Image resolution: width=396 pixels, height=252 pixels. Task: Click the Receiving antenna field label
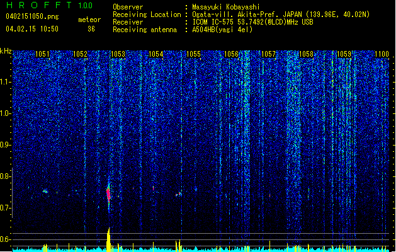point(145,30)
